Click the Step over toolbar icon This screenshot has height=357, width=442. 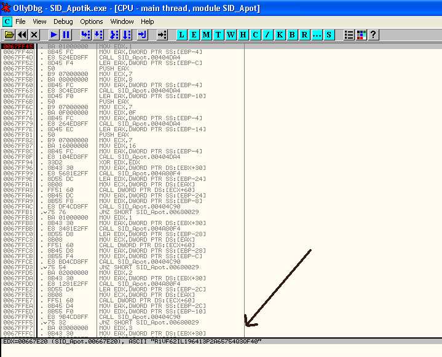pos(98,35)
